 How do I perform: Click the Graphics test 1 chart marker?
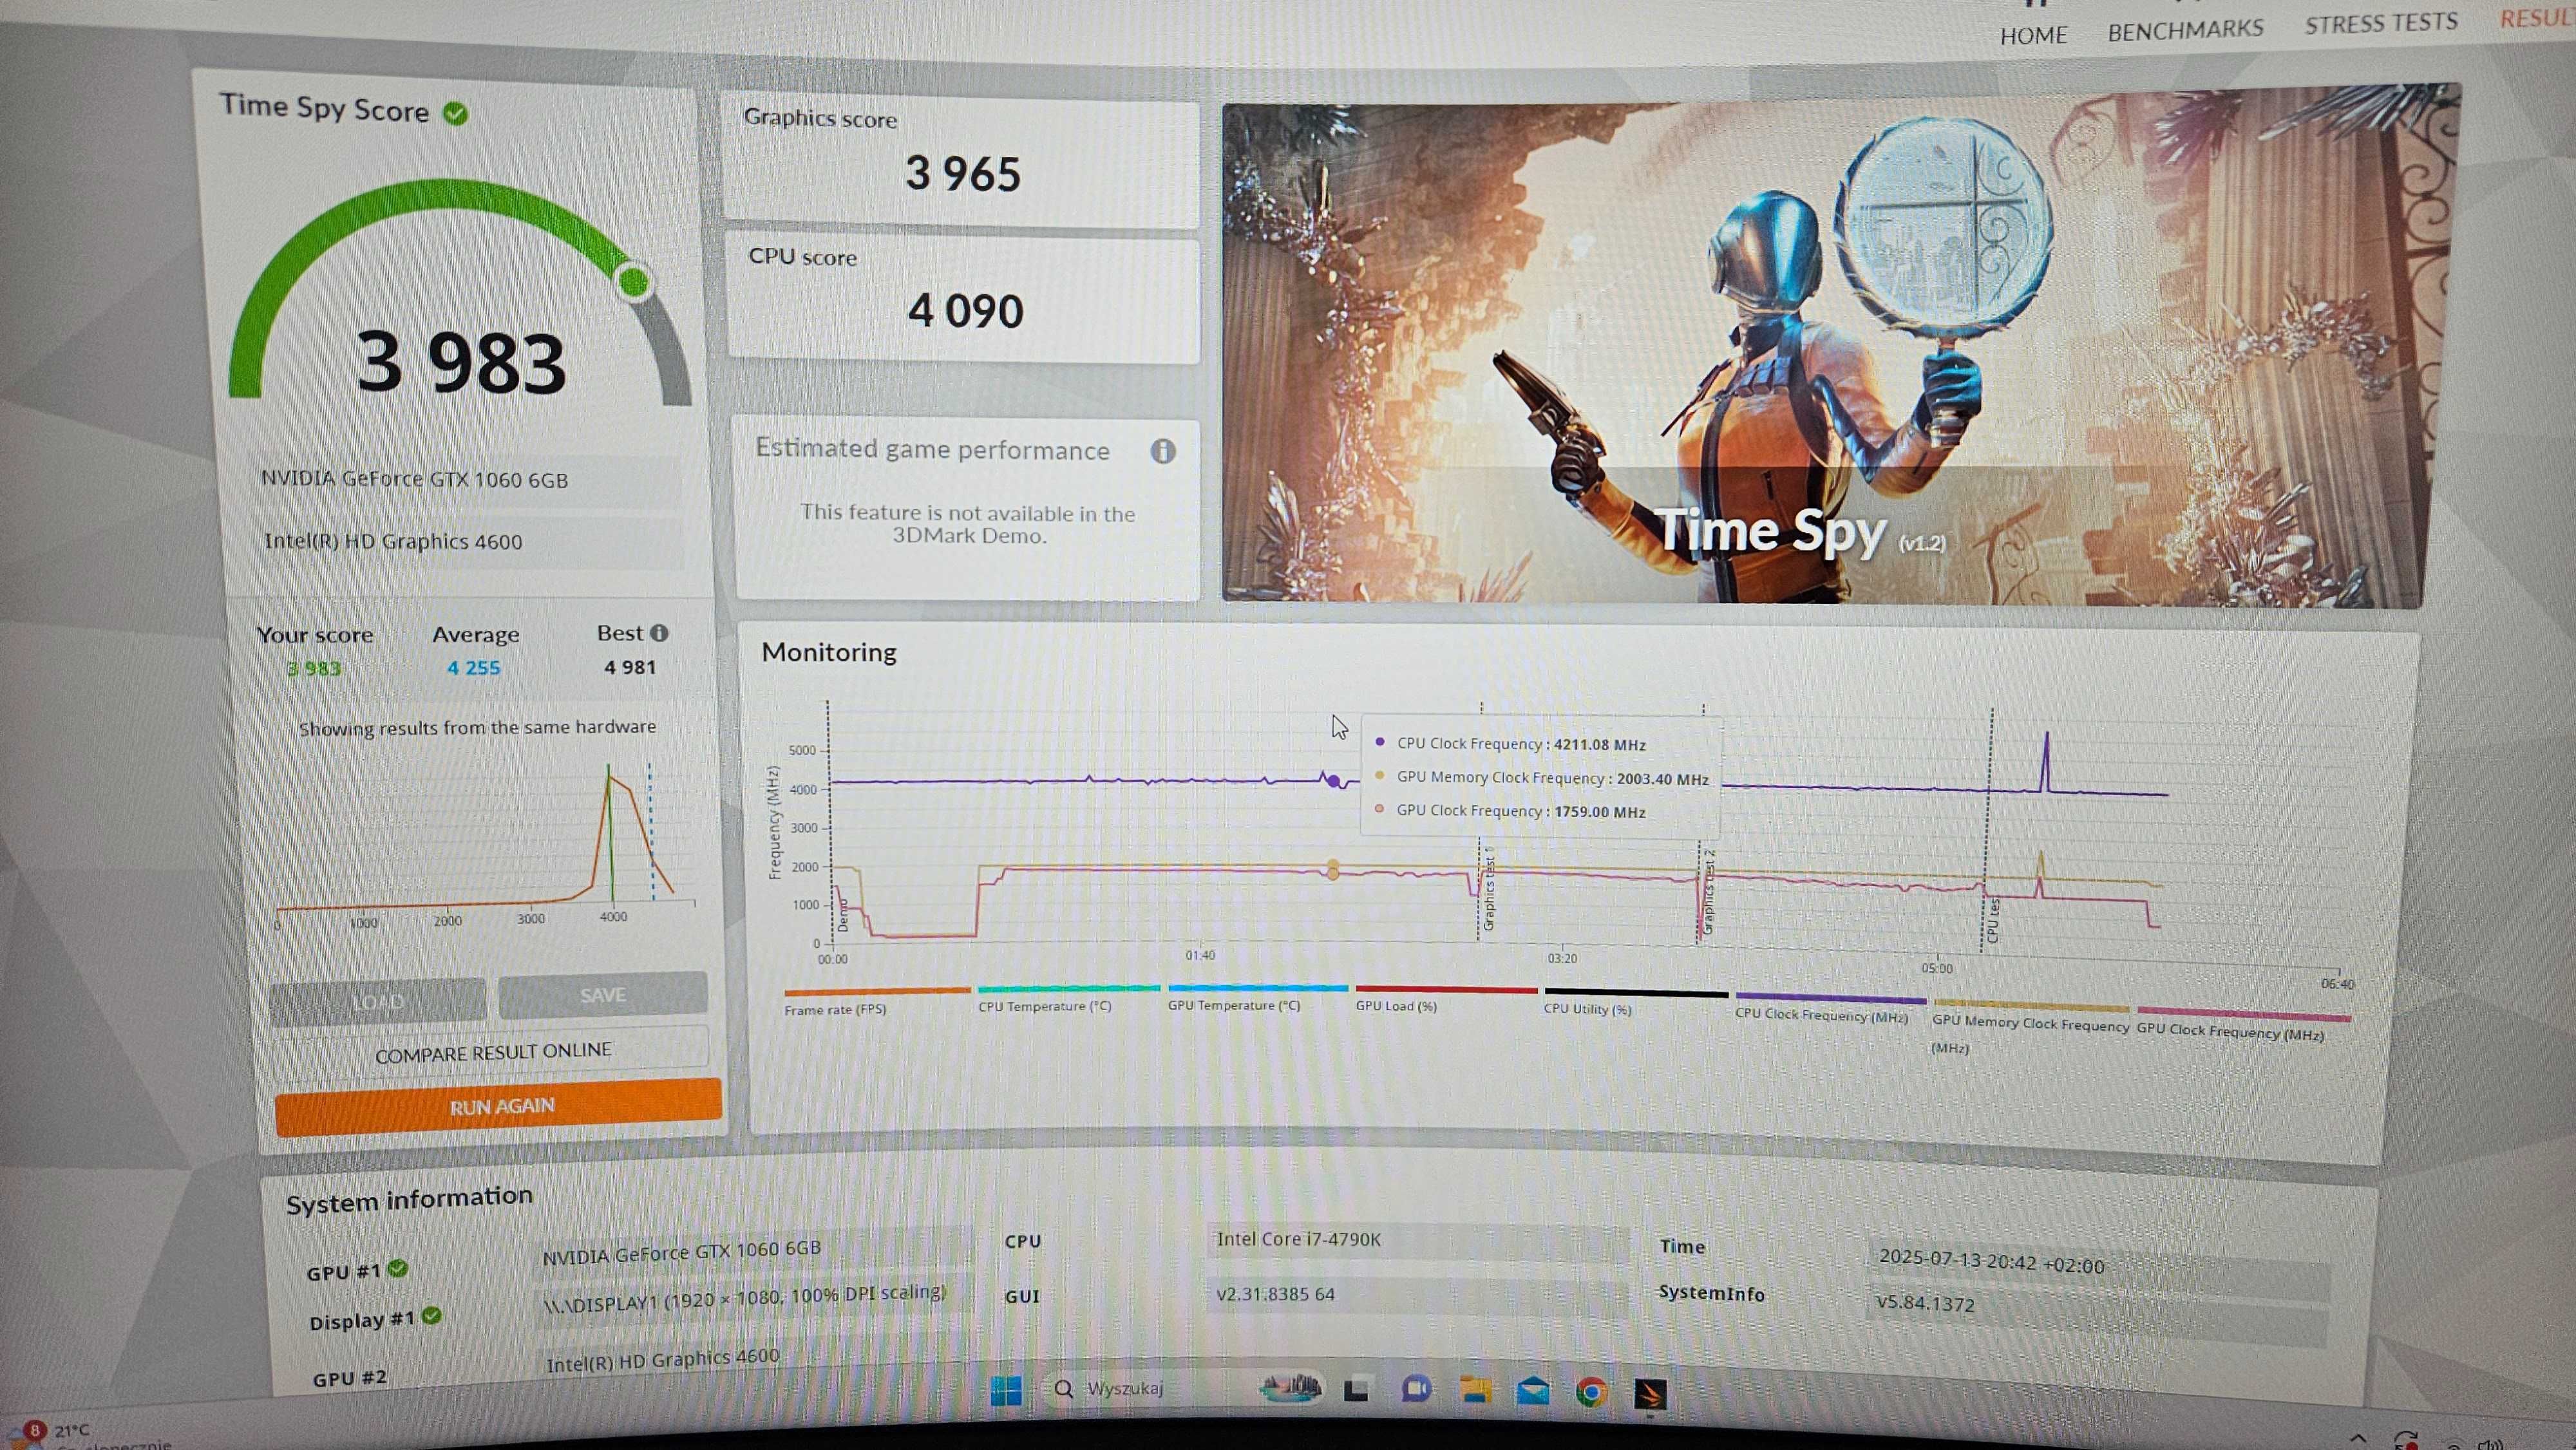pos(1488,890)
